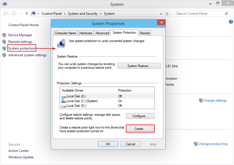Switch to the Advanced tab
Viewport: 234px width, 165px height.
[102, 33]
